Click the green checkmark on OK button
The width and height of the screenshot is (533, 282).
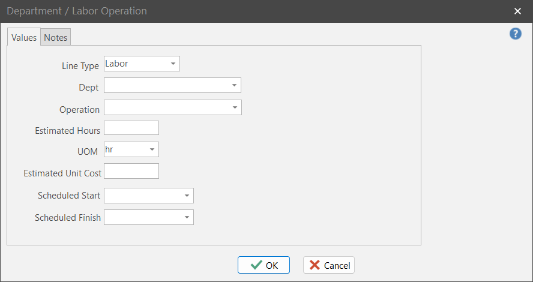pos(256,265)
